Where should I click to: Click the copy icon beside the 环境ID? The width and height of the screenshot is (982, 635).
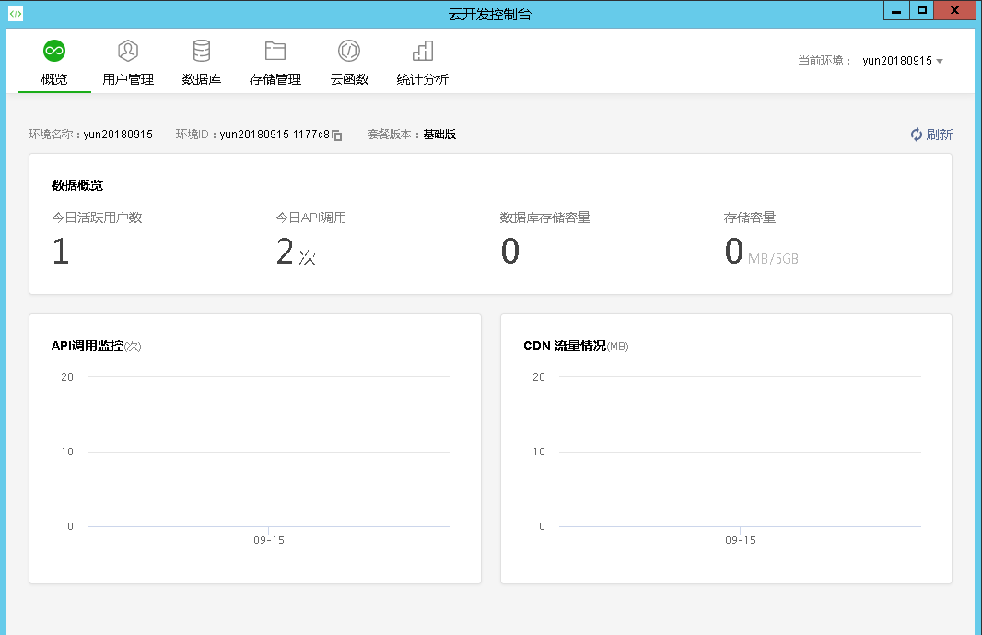[337, 134]
